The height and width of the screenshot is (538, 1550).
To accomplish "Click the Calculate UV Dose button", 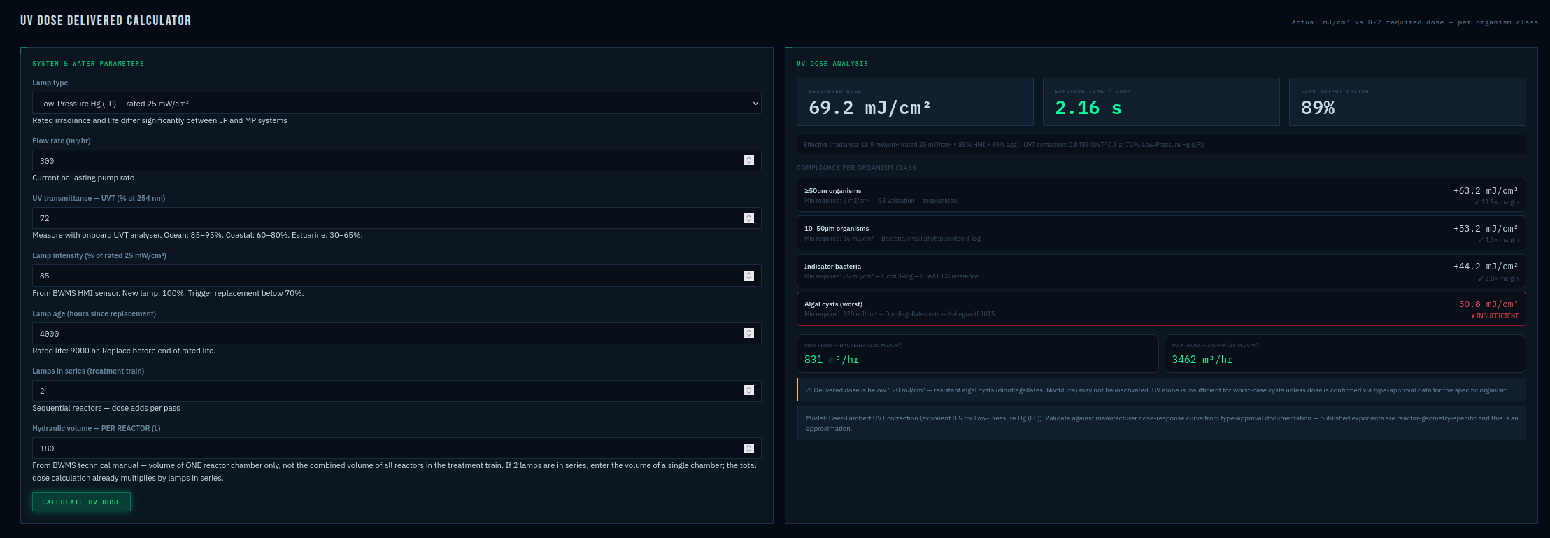I will tap(81, 502).
